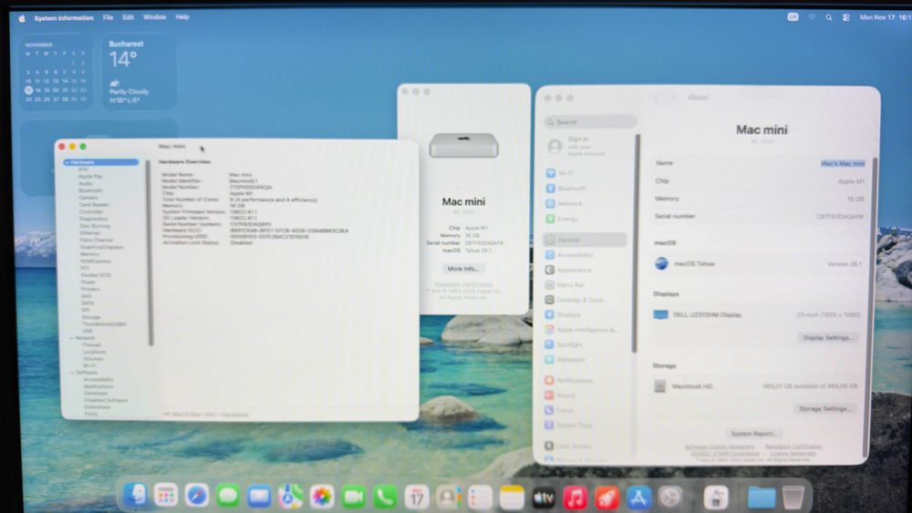Collapse the Network tree section
Image resolution: width=912 pixels, height=513 pixels.
pos(72,337)
